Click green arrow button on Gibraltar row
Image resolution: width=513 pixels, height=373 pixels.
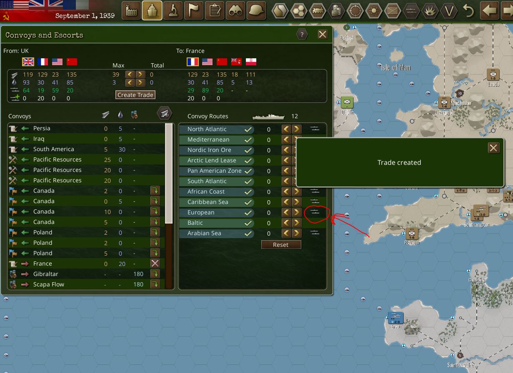pyautogui.click(x=155, y=274)
